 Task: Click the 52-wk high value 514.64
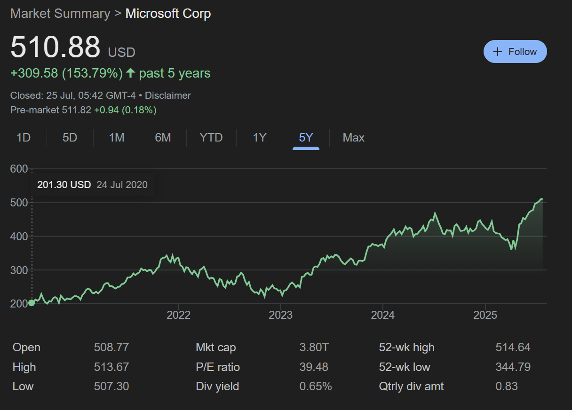[x=513, y=347]
